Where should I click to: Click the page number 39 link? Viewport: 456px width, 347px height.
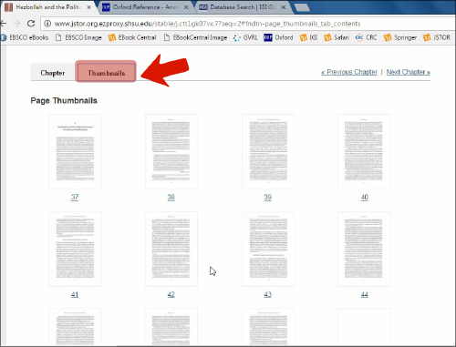pyautogui.click(x=268, y=197)
